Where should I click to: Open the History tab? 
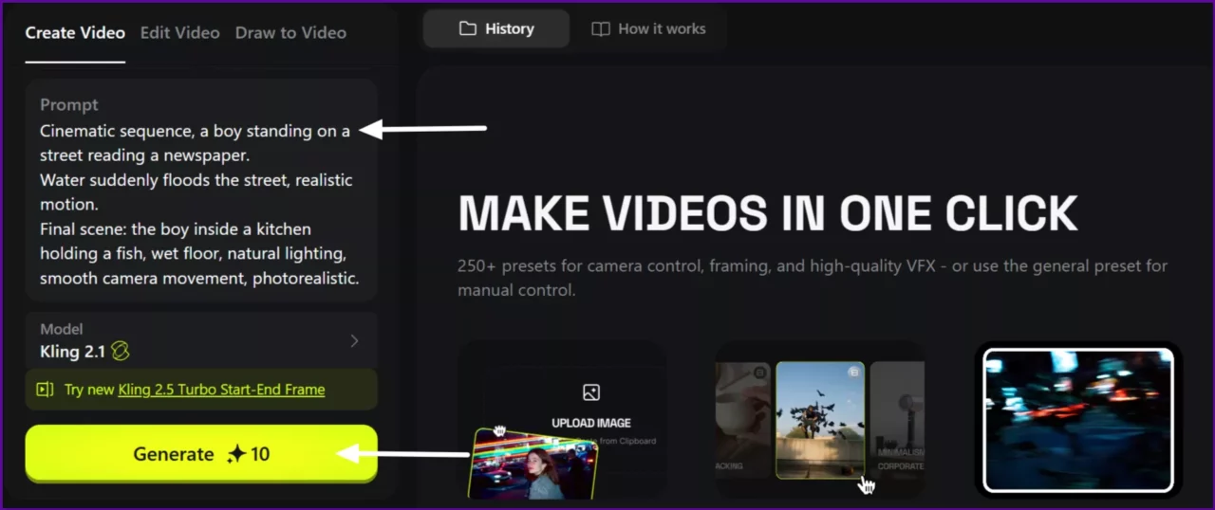pyautogui.click(x=496, y=28)
